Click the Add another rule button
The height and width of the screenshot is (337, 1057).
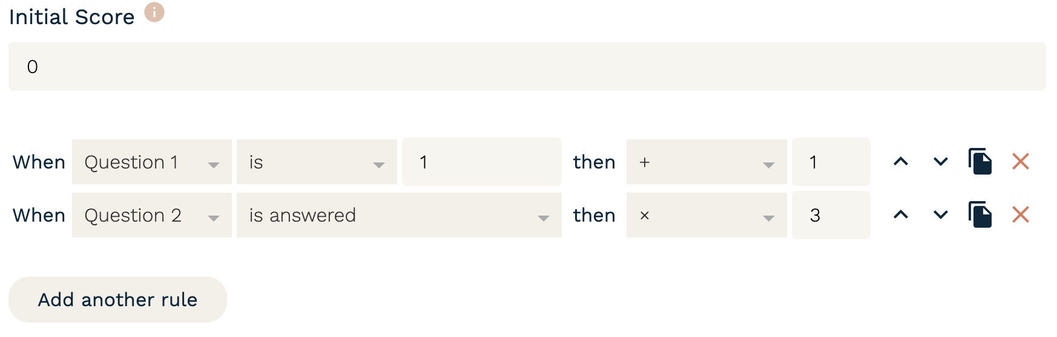[117, 300]
